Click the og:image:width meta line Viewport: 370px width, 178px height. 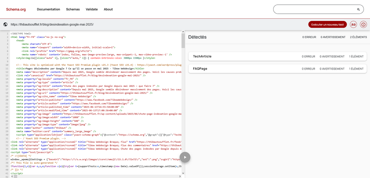coord(50,117)
